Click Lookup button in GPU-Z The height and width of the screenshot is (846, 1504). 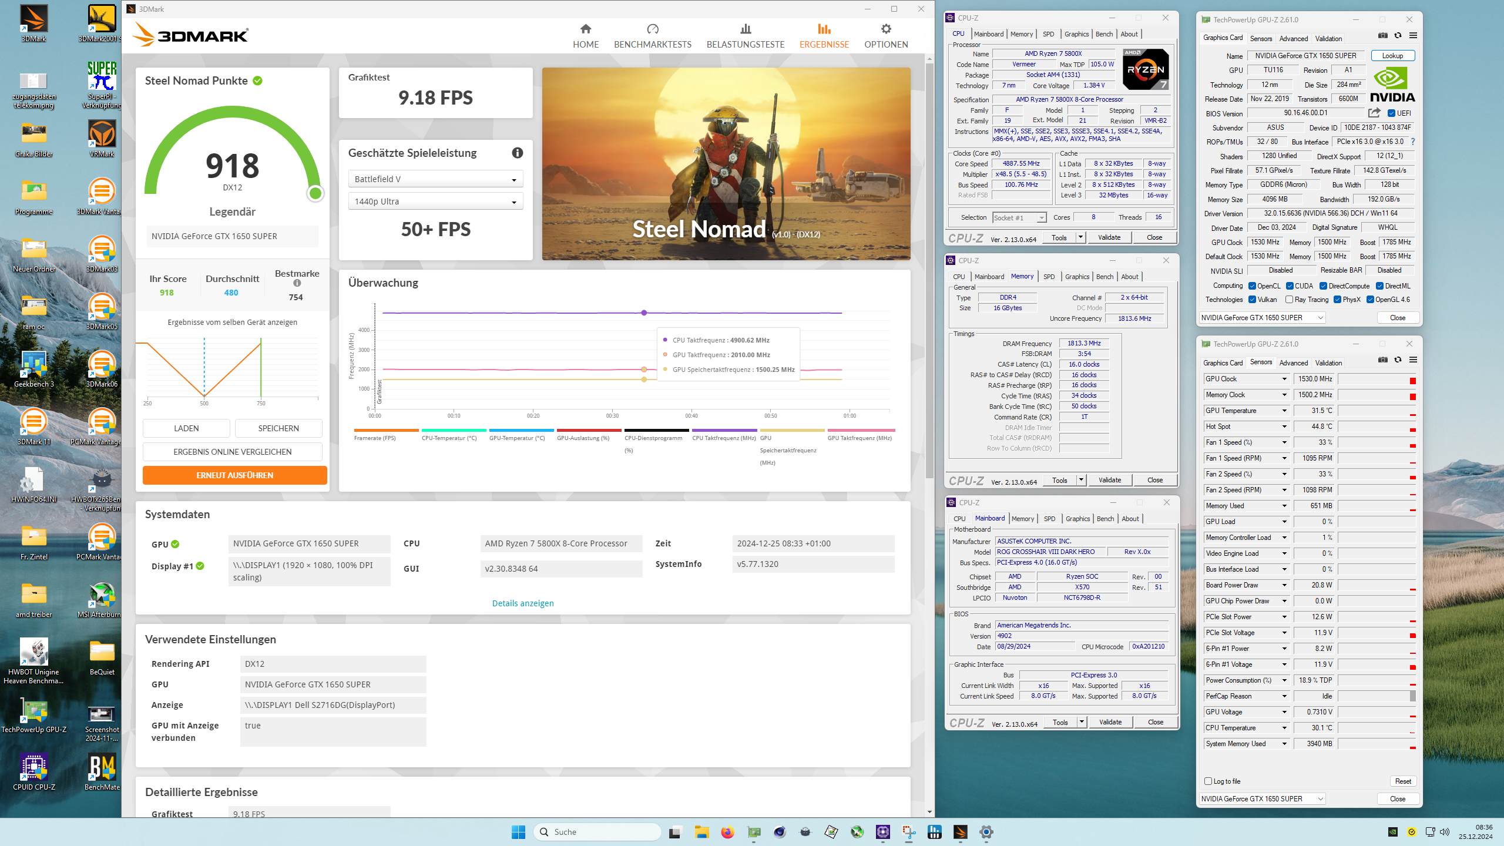[x=1392, y=56]
